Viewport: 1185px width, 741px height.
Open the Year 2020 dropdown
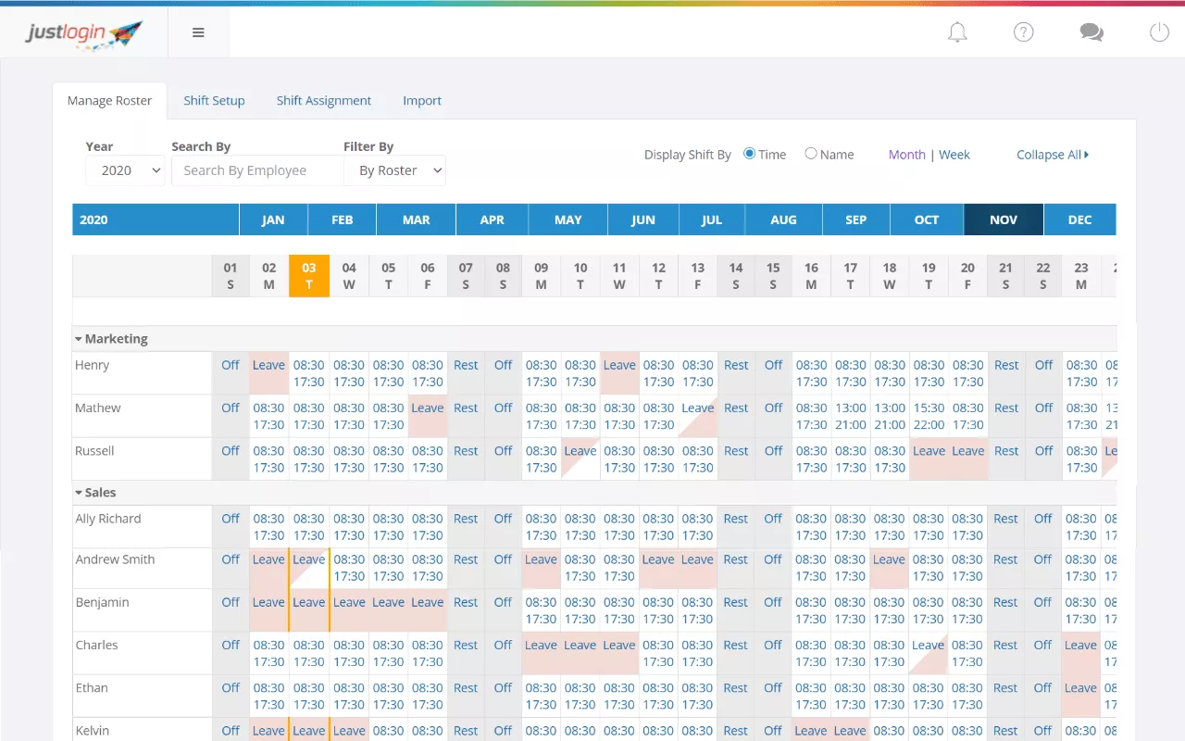125,170
